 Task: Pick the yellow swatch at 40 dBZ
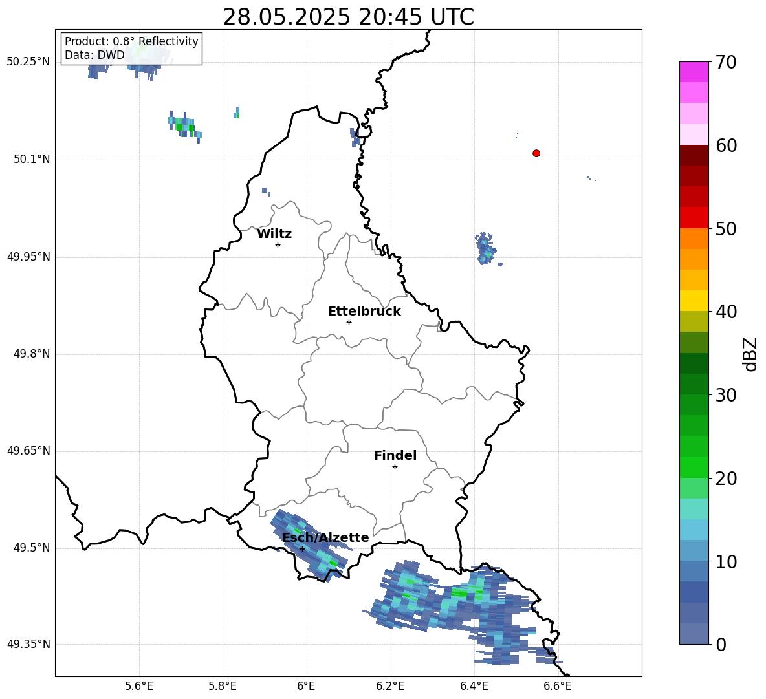pos(694,301)
